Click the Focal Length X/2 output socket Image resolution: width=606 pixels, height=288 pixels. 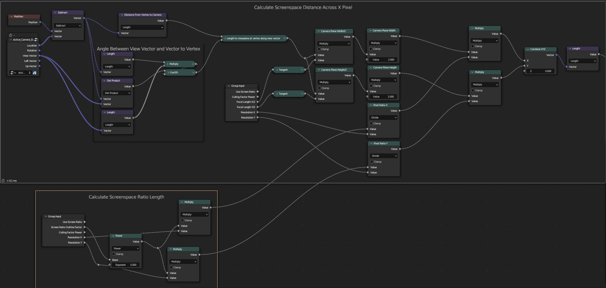point(258,102)
